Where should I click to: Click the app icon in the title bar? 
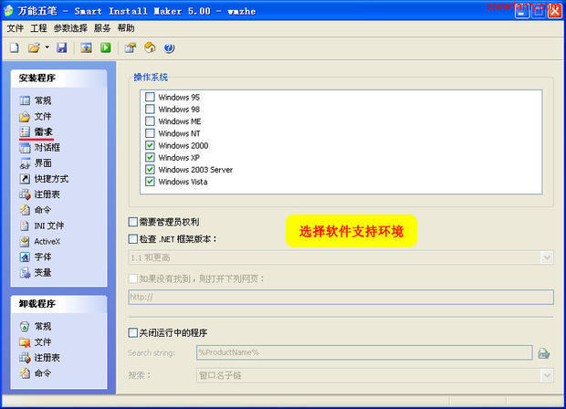coord(8,11)
